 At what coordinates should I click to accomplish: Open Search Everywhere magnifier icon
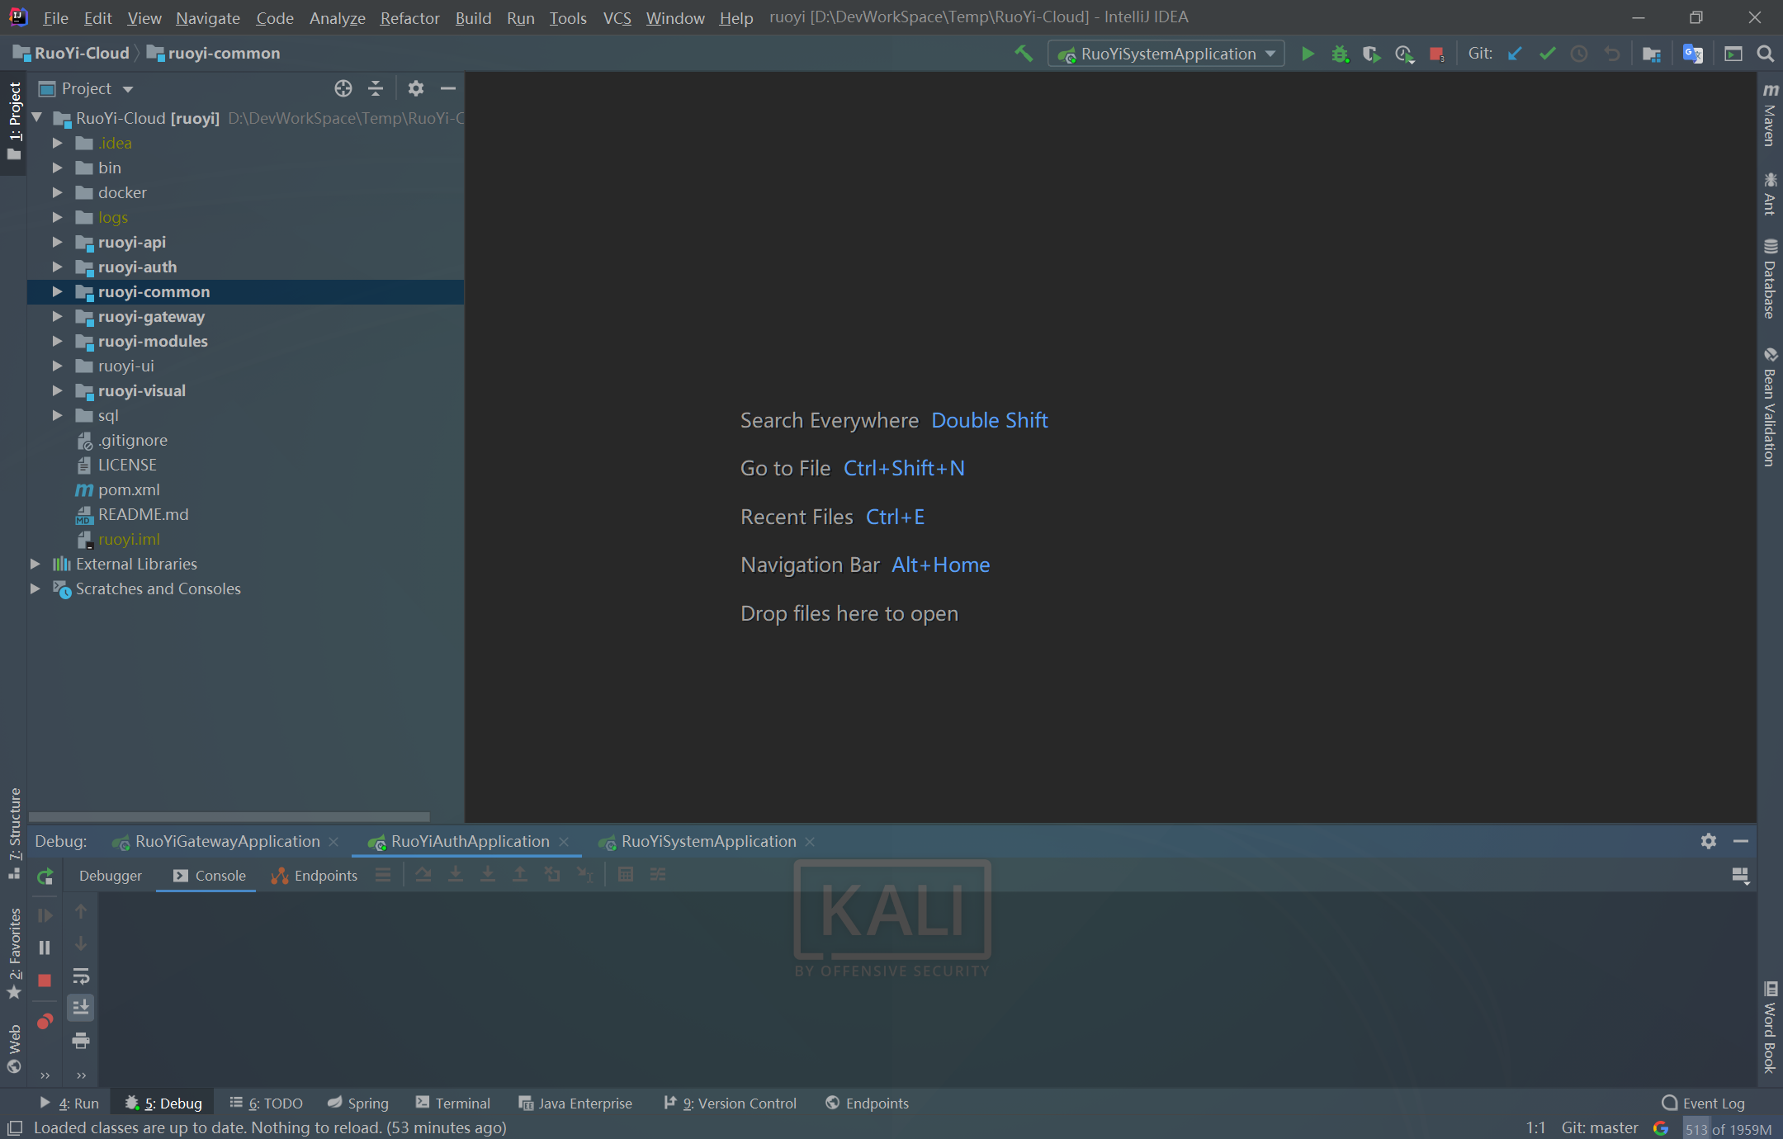click(x=1765, y=54)
